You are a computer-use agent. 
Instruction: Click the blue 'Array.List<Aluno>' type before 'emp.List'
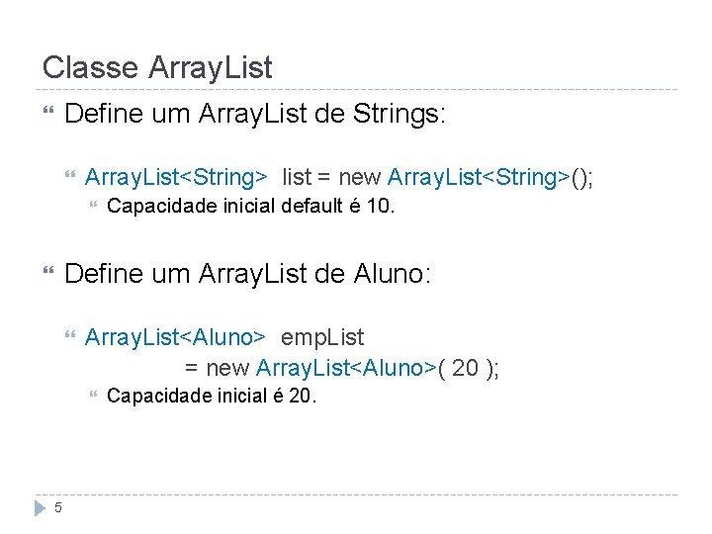click(174, 337)
